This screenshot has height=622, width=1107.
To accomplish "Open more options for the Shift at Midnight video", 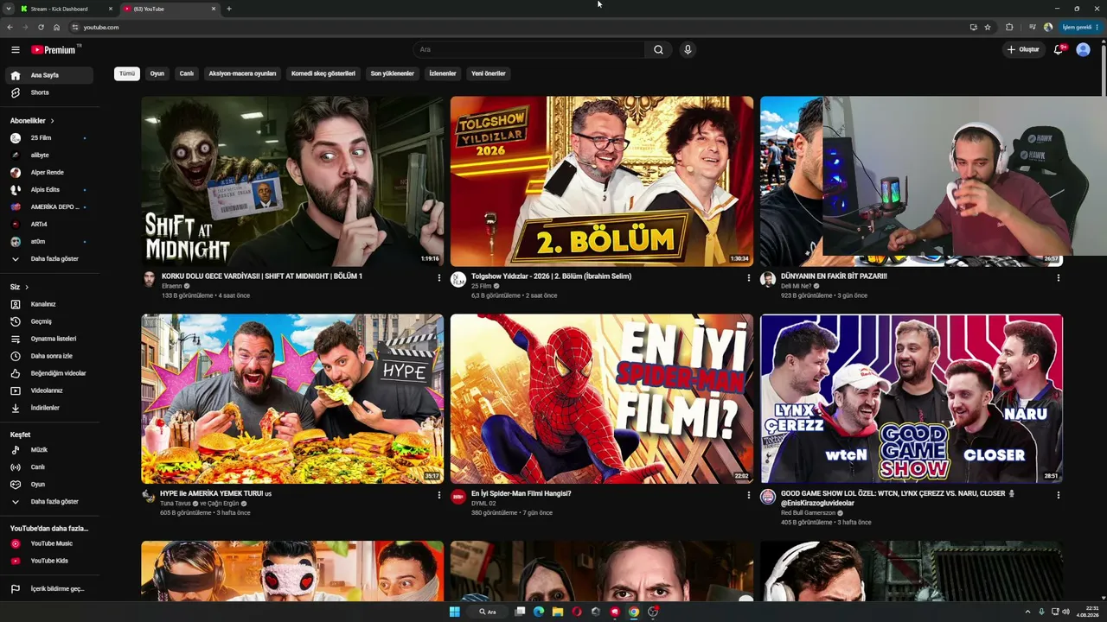I will pos(439,278).
